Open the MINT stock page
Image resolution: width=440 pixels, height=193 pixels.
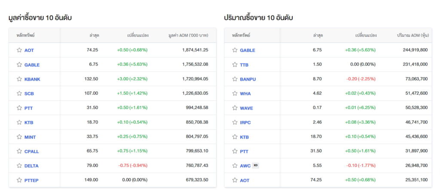point(30,137)
